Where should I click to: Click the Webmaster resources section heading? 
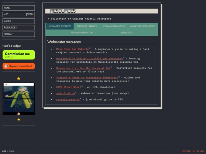[64, 42]
